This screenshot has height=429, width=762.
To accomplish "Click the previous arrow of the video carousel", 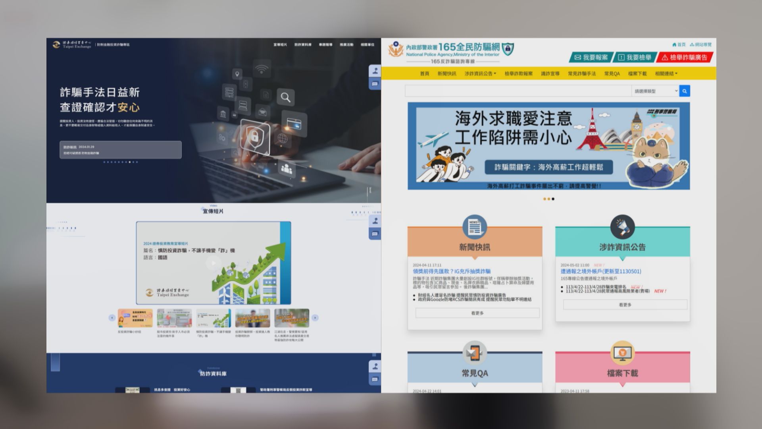I will tap(112, 318).
